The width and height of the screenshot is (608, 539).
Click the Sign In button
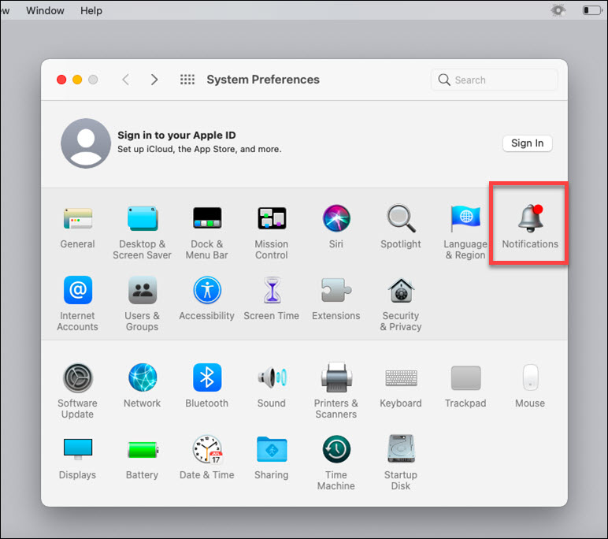[x=528, y=143]
